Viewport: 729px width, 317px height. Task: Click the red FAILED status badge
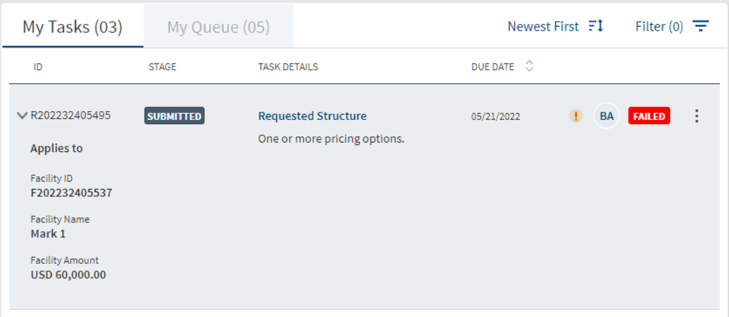(x=649, y=116)
